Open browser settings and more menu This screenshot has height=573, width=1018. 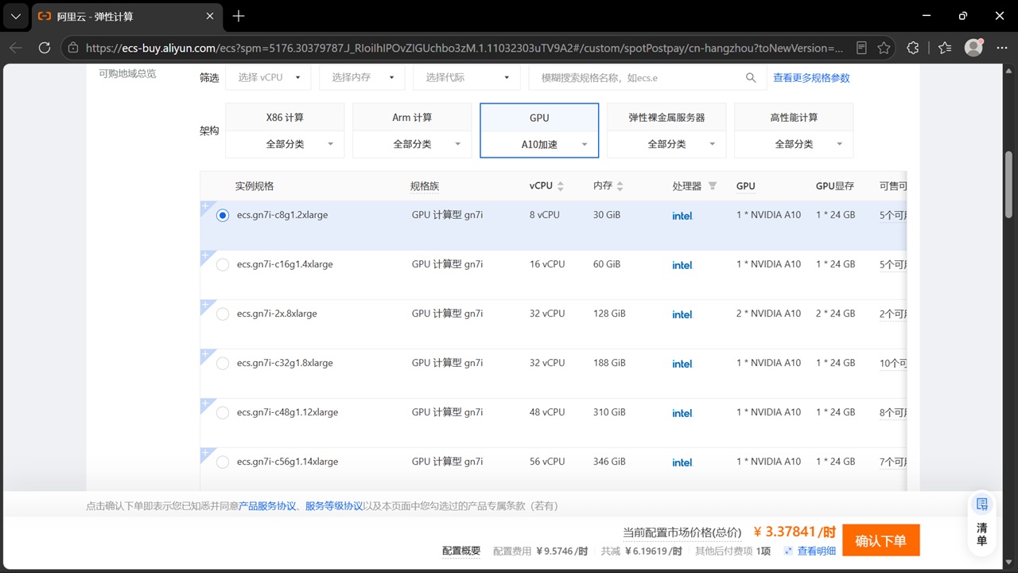(x=1001, y=48)
